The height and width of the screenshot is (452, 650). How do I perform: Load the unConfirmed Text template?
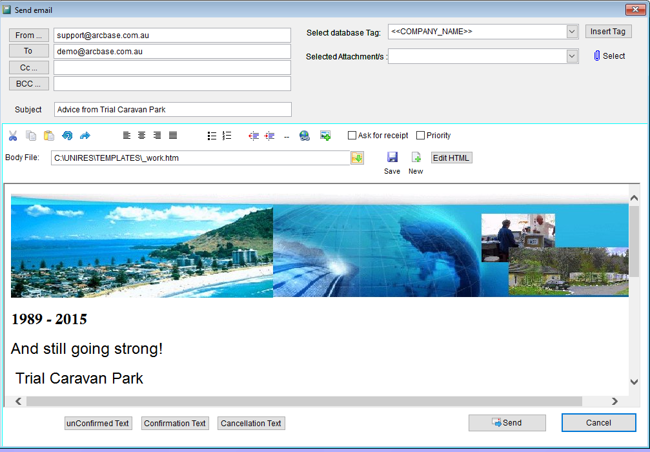tap(98, 424)
